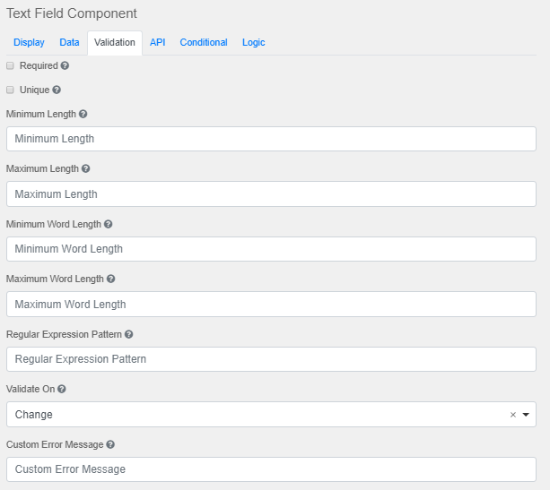Select the Conditional tab
The width and height of the screenshot is (550, 490).
204,42
